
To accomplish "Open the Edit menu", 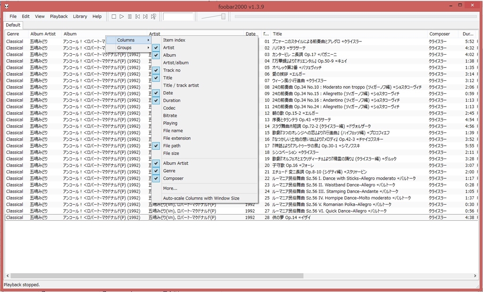I will pos(25,17).
